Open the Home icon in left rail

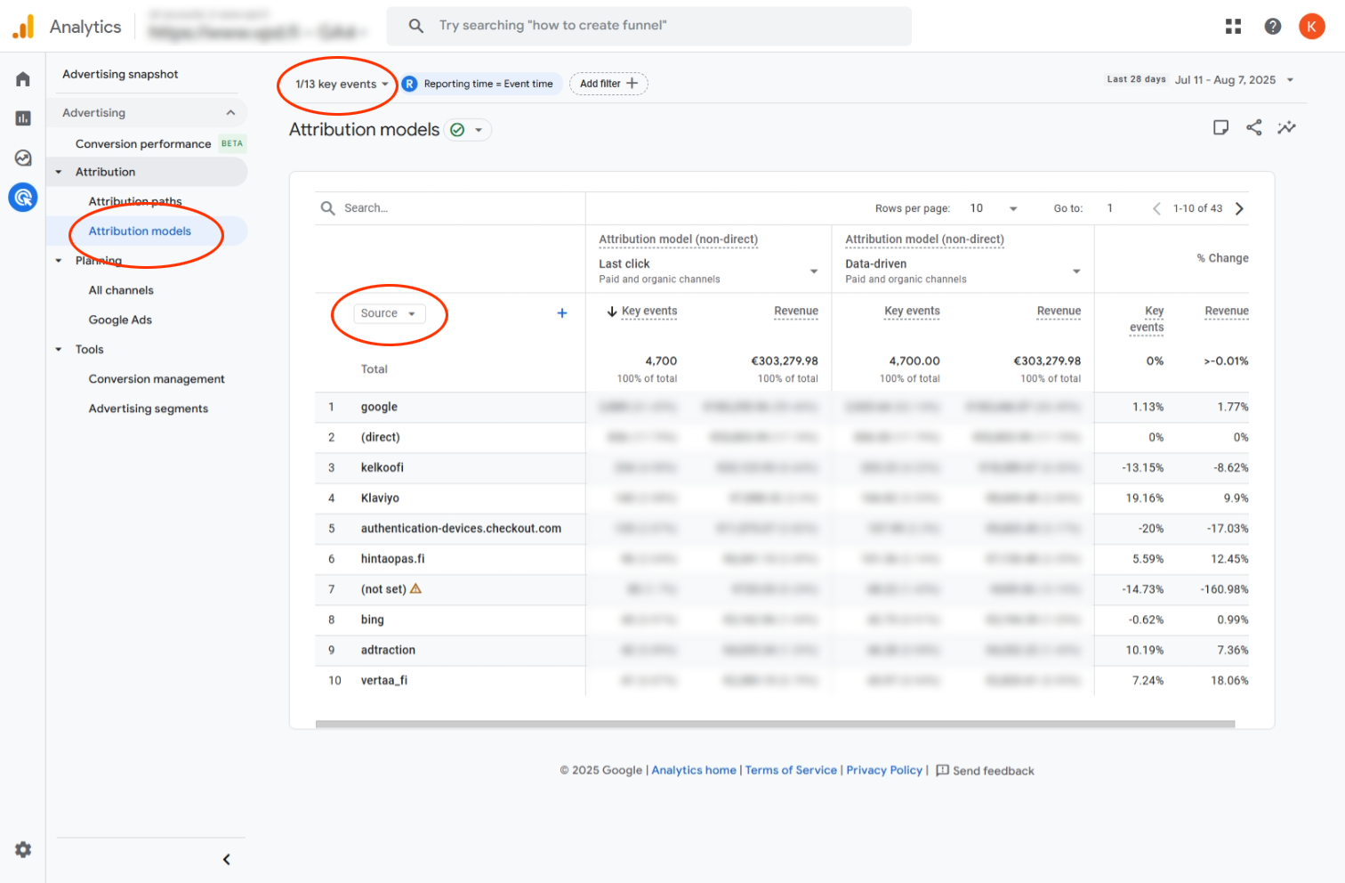pyautogui.click(x=23, y=79)
